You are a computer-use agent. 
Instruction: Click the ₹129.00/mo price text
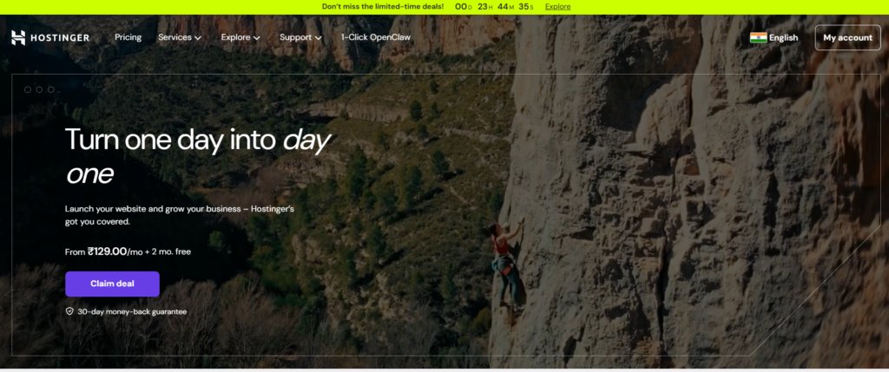click(115, 251)
